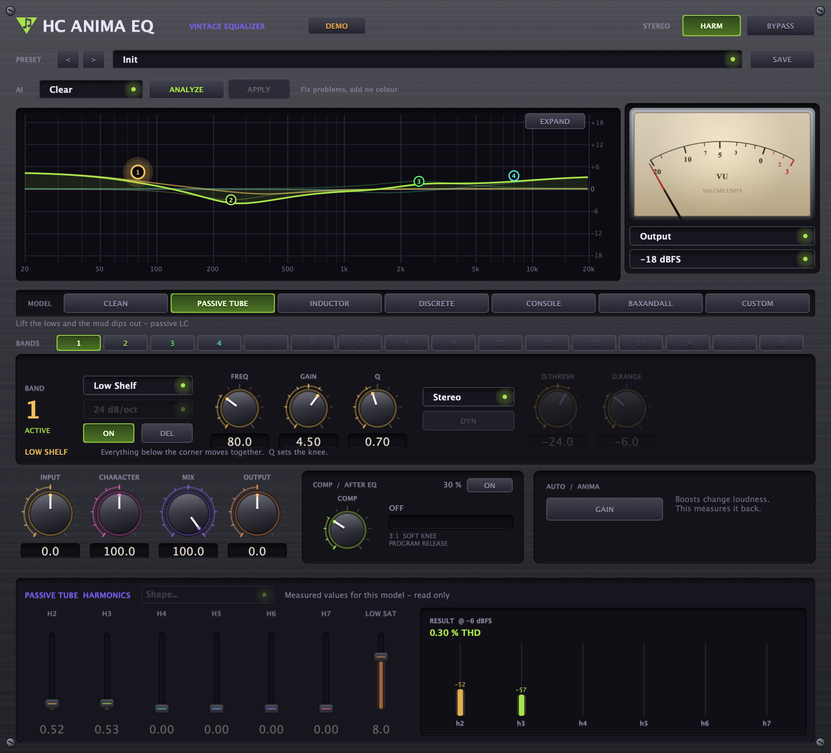Click the APPLY button
This screenshot has width=831, height=753.
[259, 89]
